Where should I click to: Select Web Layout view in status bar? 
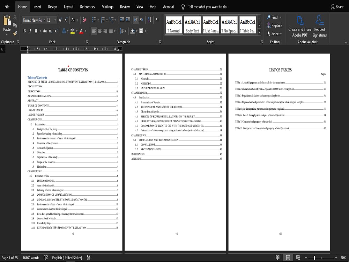coord(298,257)
